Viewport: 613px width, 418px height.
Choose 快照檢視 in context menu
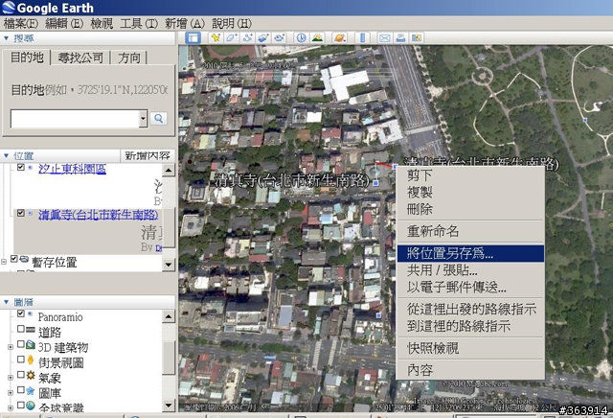470,348
